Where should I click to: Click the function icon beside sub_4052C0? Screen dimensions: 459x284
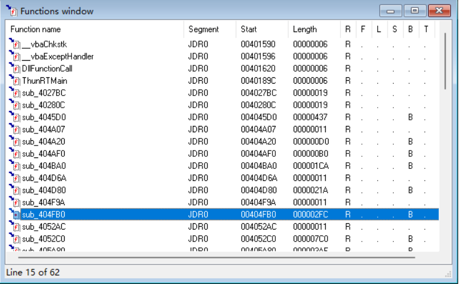pyautogui.click(x=15, y=239)
